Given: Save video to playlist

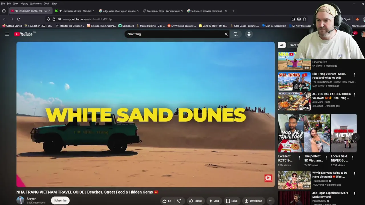Looking at the screenshot, I should click(232, 201).
